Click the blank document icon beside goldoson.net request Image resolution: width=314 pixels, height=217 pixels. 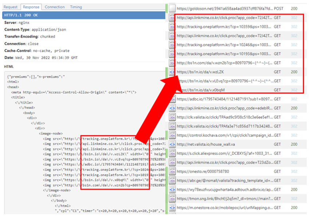click(x=172, y=8)
